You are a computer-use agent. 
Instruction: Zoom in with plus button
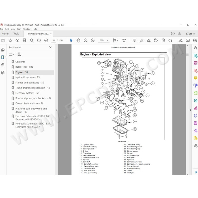pos(93,40)
